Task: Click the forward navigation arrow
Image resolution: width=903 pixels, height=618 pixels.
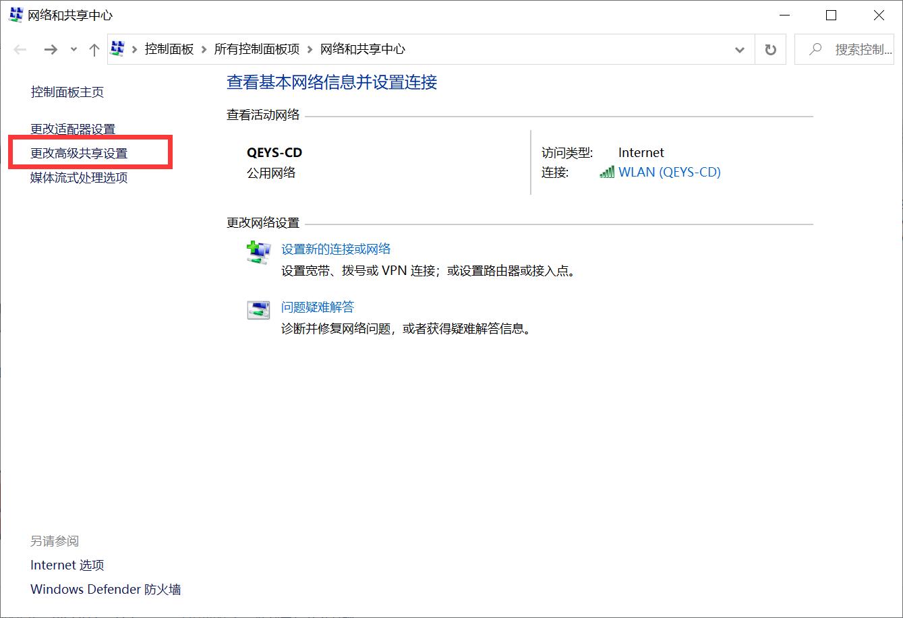Action: [51, 49]
